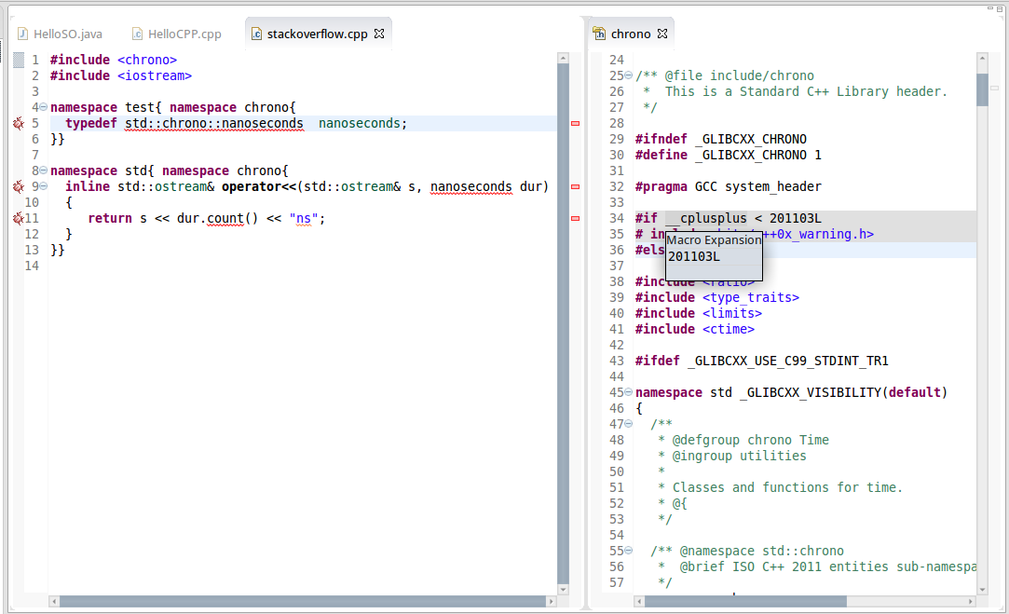Click the "ns" string literal on line 11
This screenshot has height=614, width=1009.
303,218
